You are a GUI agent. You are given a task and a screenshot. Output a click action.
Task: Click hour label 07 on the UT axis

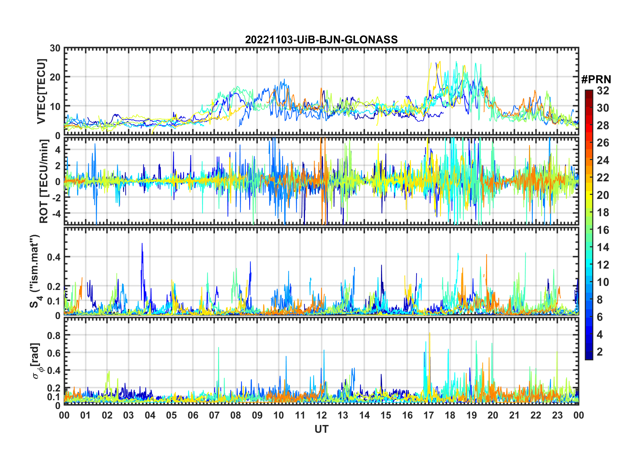click(x=214, y=415)
